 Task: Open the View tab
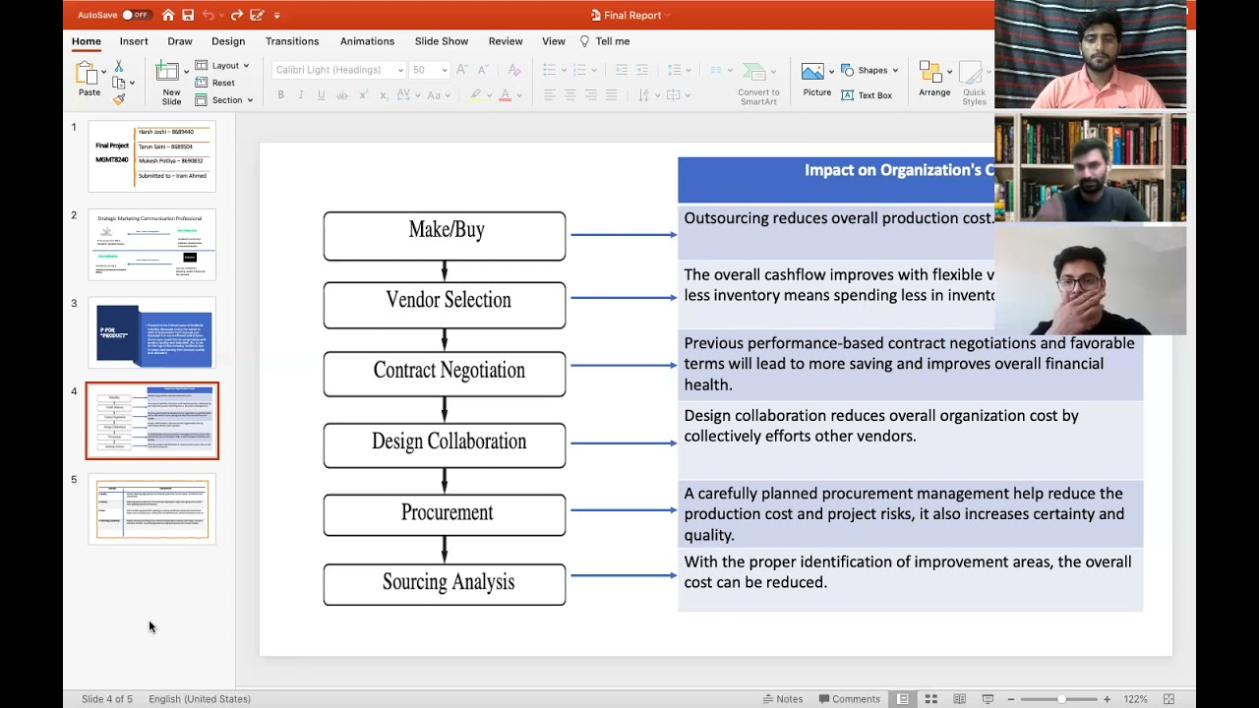[554, 41]
